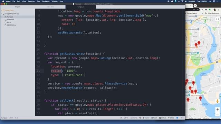Click the getRestaurants function name on line 17
Screen dimensions: 221x124
(72, 54)
